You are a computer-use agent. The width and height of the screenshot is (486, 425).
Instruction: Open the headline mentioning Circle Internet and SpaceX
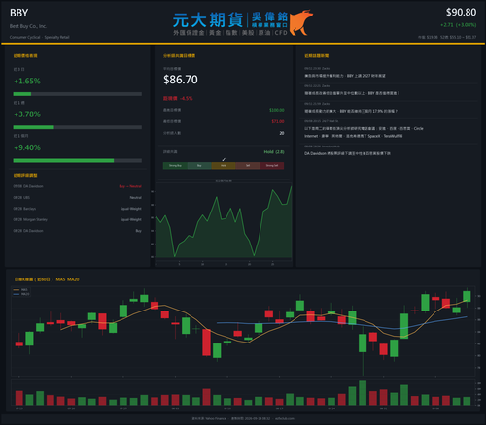coord(364,132)
